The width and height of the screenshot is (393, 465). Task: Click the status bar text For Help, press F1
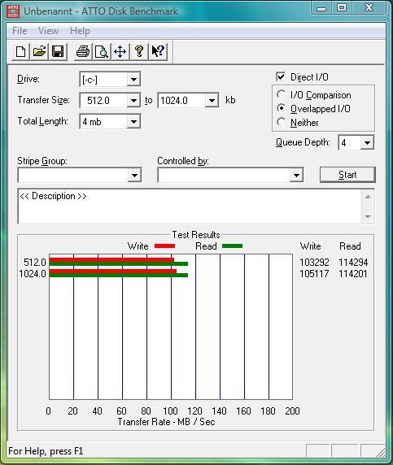click(46, 451)
